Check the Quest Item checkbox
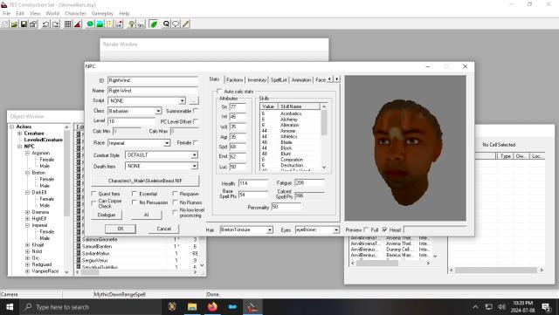Viewport: 559px width, 315px height. 94,194
